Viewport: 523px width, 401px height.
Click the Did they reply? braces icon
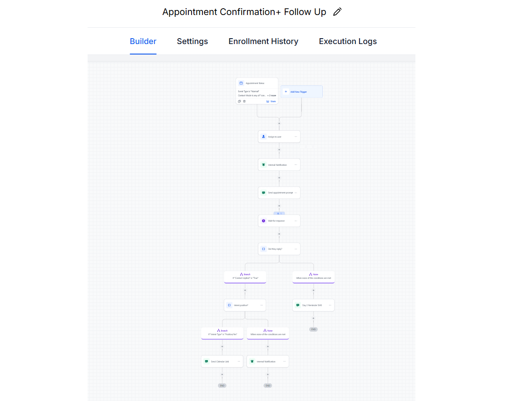click(263, 249)
